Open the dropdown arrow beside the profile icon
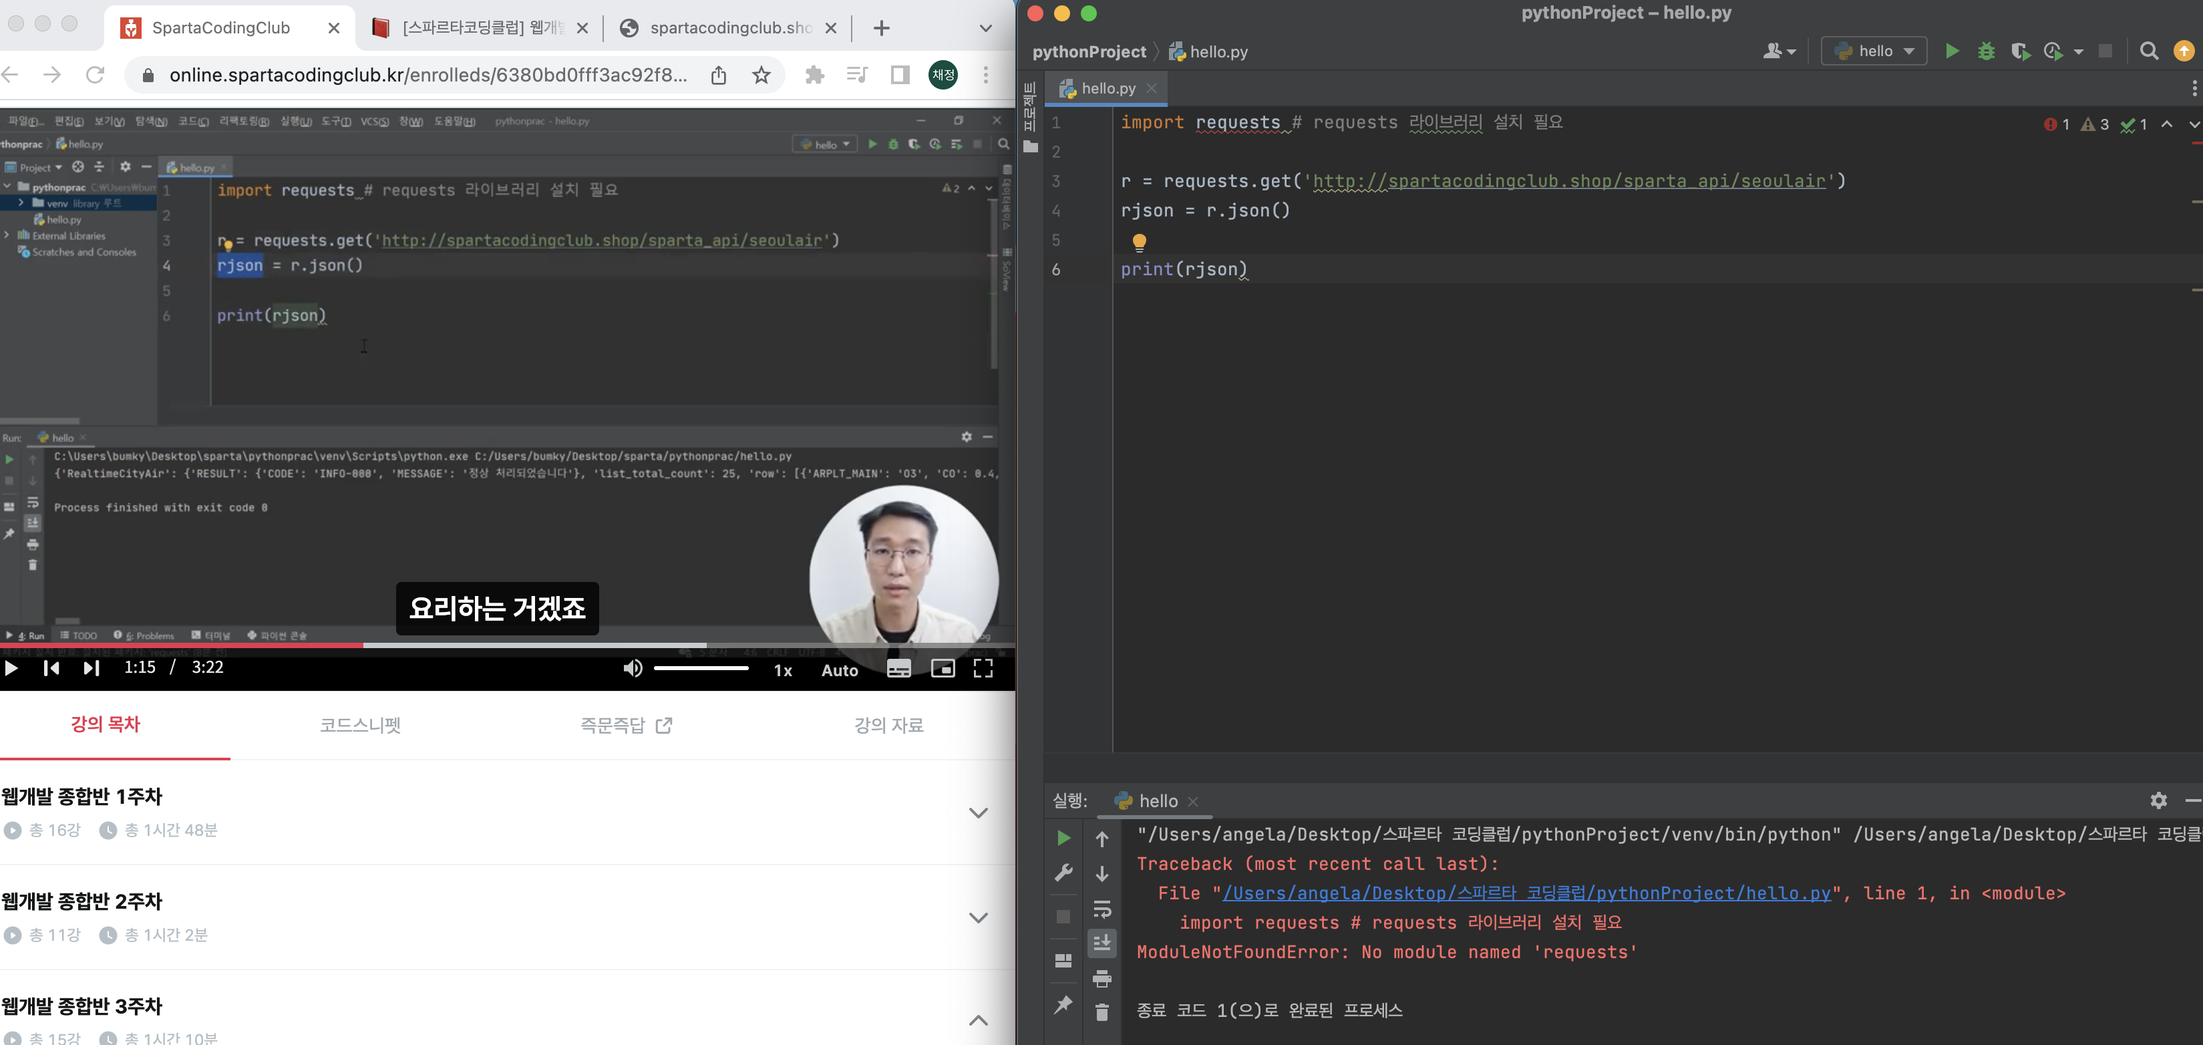Image resolution: width=2203 pixels, height=1045 pixels. tap(2079, 52)
